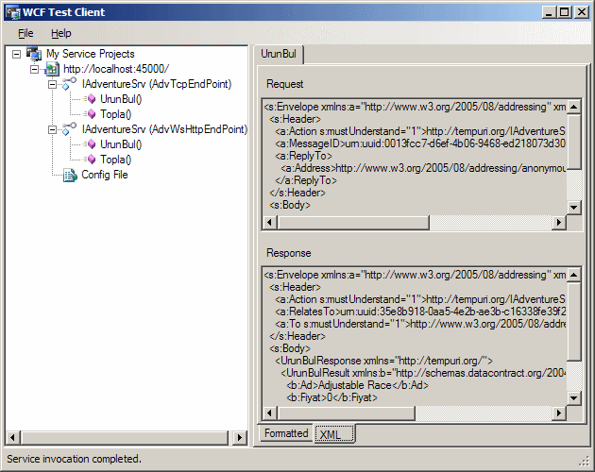Click Topla() operation icon under AdvTcpEndPoint
Image resolution: width=595 pixels, height=472 pixels.
[89, 114]
